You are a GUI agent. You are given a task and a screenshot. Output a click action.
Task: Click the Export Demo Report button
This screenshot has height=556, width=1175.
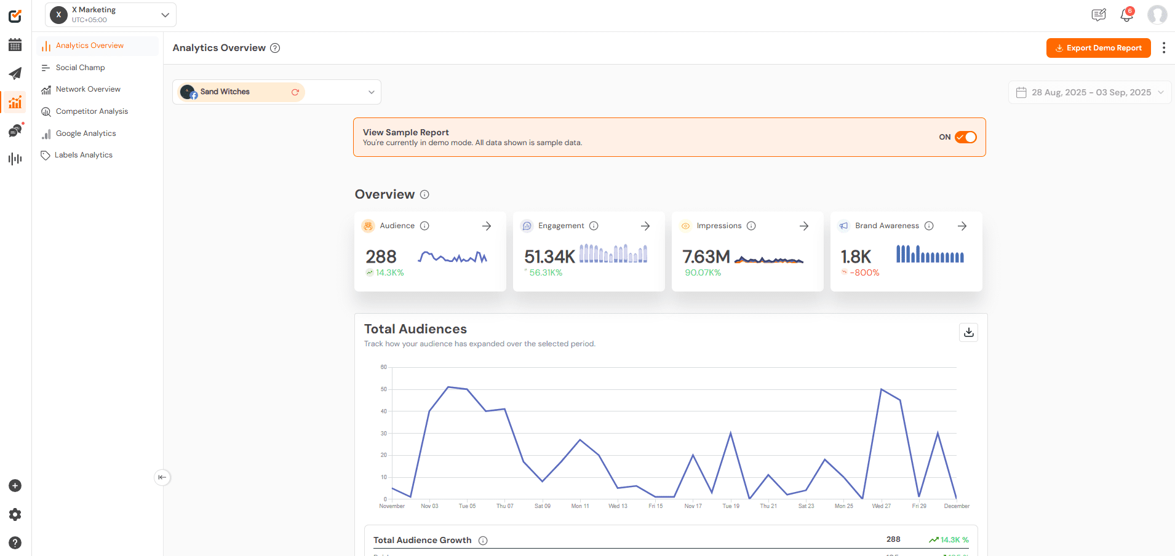[x=1098, y=47]
